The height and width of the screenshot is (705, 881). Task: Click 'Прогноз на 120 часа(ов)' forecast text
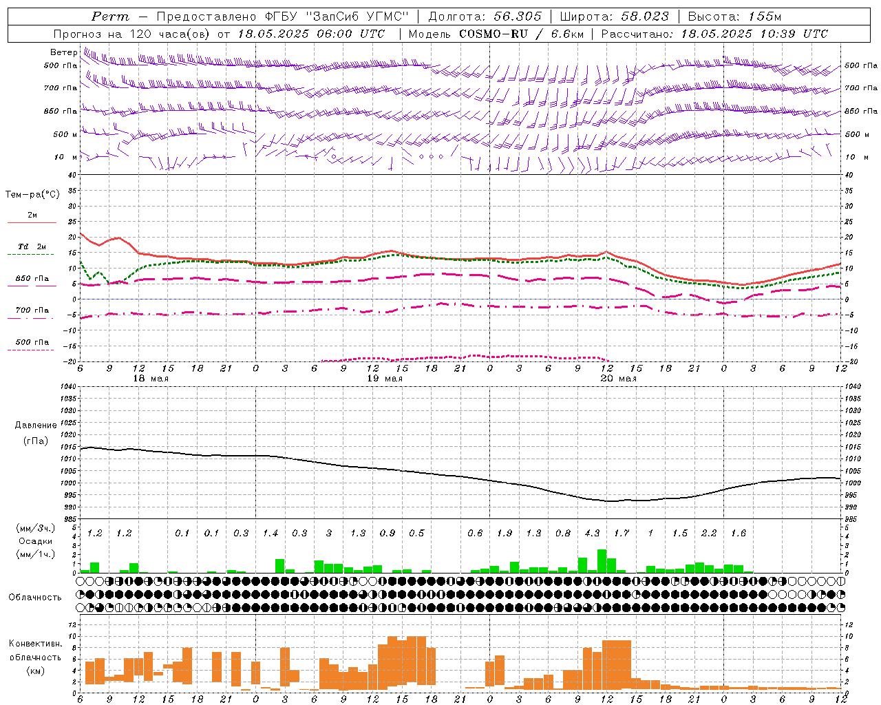click(x=133, y=34)
